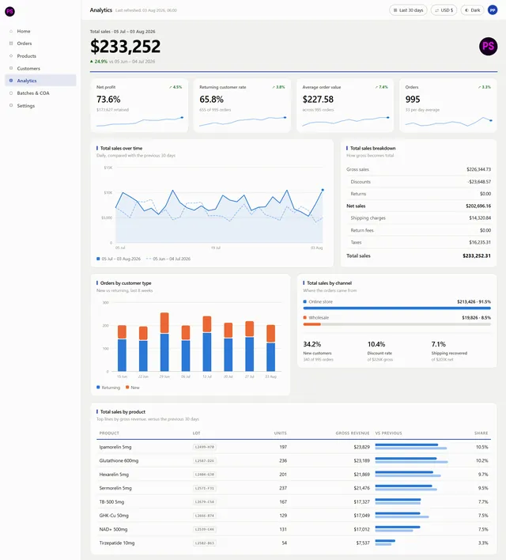Screen dimensions: 506x560
Task: Click the PS logo in the sidebar
Action: (x=9, y=11)
